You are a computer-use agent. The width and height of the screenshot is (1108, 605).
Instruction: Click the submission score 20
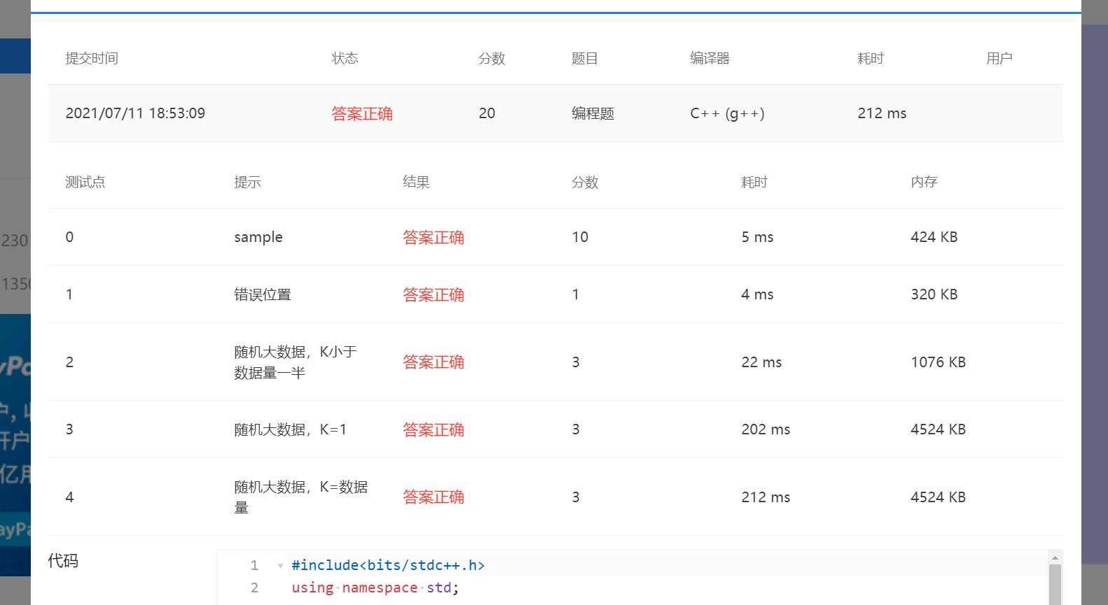487,113
